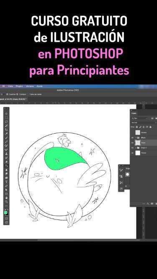Enable the Todas las capas checkbox
The image size is (157, 279).
[28, 94]
